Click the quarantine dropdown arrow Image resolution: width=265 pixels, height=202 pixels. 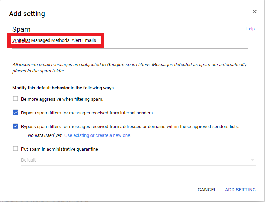252,160
